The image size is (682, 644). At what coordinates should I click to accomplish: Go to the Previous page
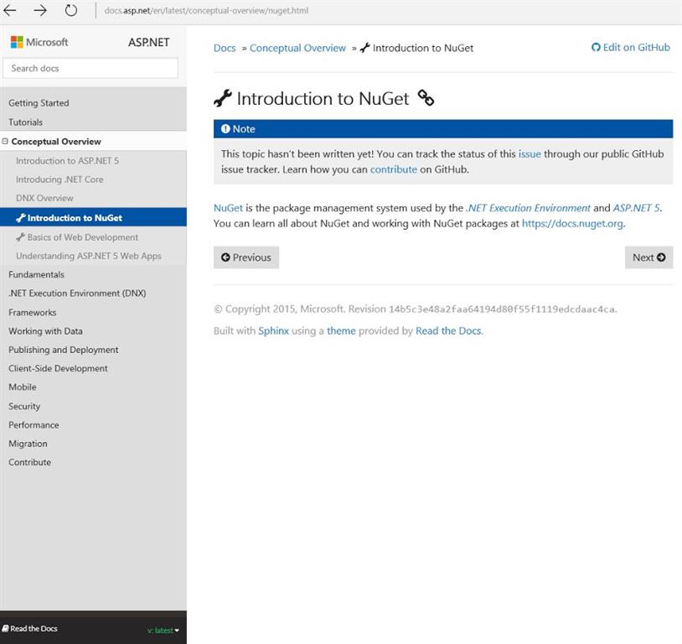pos(246,257)
